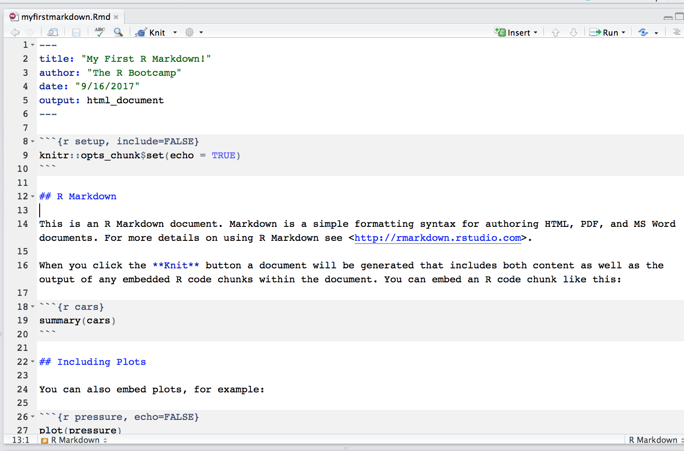Collapse R Markdown section at line 12
Viewport: 684px width, 451px height.
pyautogui.click(x=33, y=197)
